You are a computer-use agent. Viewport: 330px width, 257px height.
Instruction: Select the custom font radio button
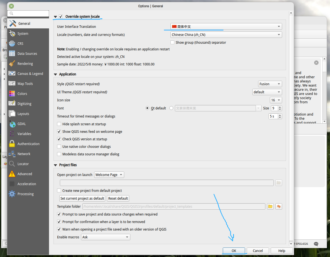(171, 108)
